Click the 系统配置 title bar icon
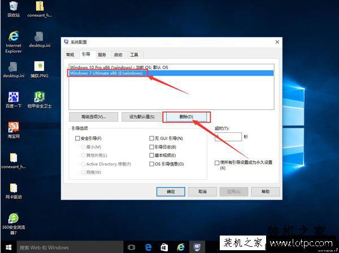Screen dimensions: 339x253 tap(66, 42)
